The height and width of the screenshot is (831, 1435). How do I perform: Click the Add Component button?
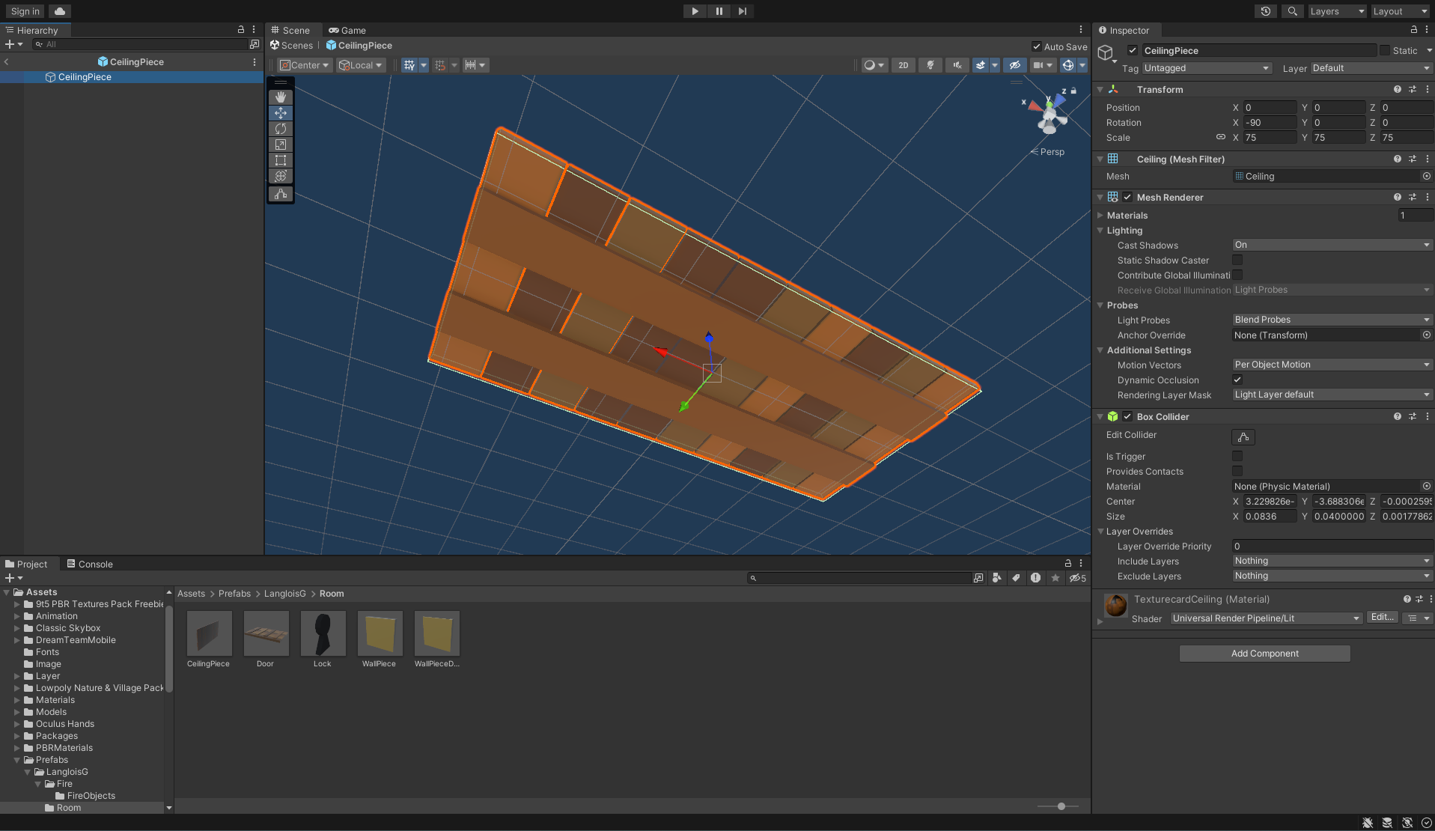(x=1264, y=653)
